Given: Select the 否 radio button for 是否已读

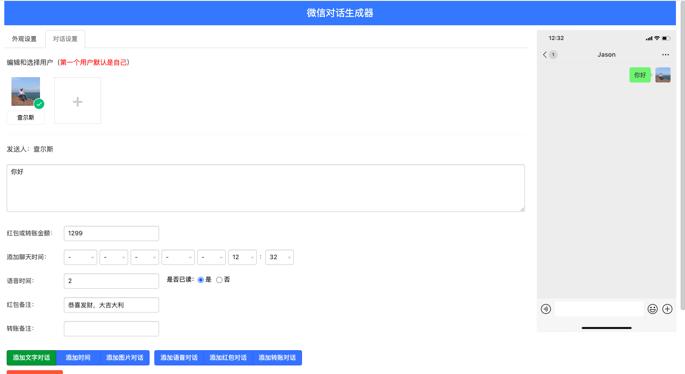Looking at the screenshot, I should click(x=219, y=280).
